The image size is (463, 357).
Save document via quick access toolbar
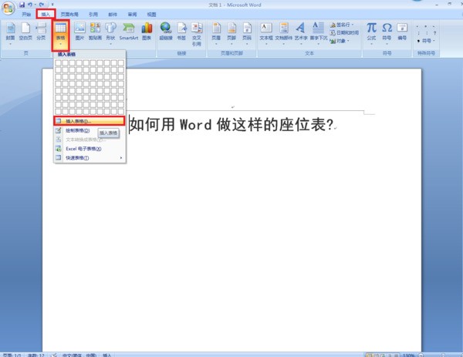tap(22, 5)
